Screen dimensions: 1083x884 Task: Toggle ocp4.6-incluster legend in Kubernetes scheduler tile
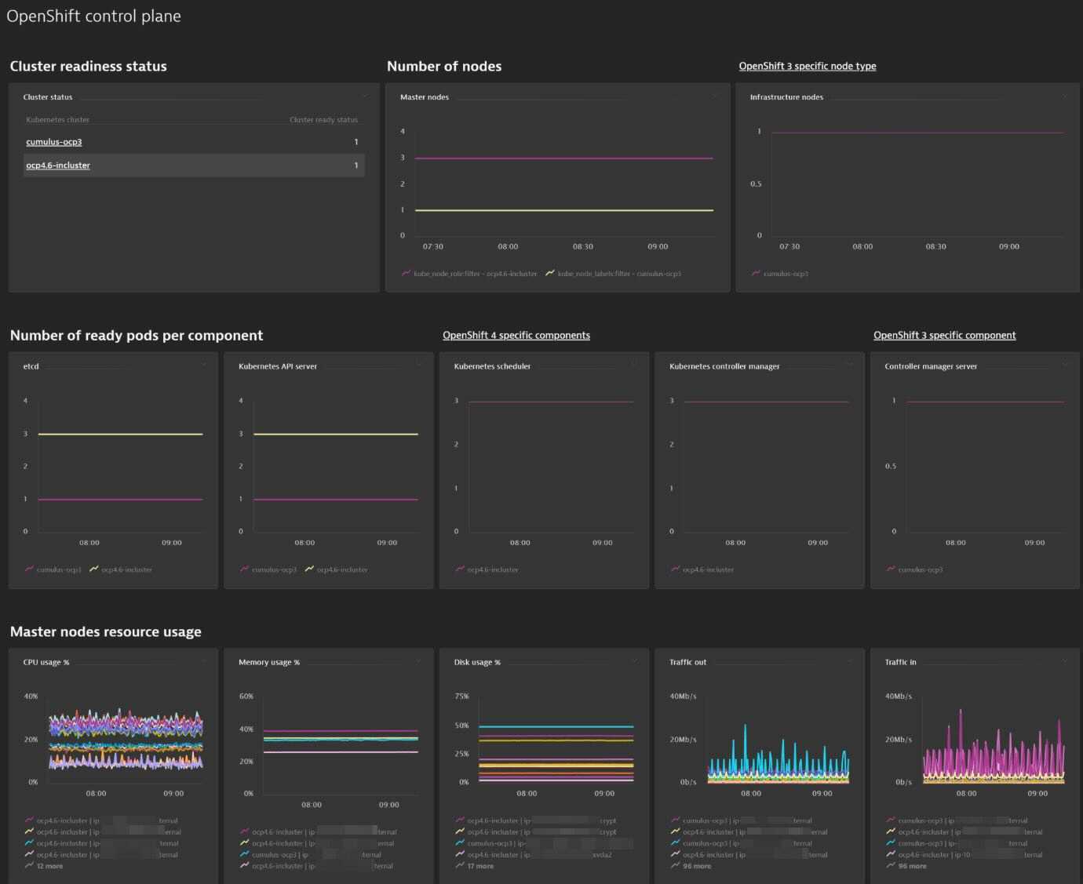[x=487, y=569]
